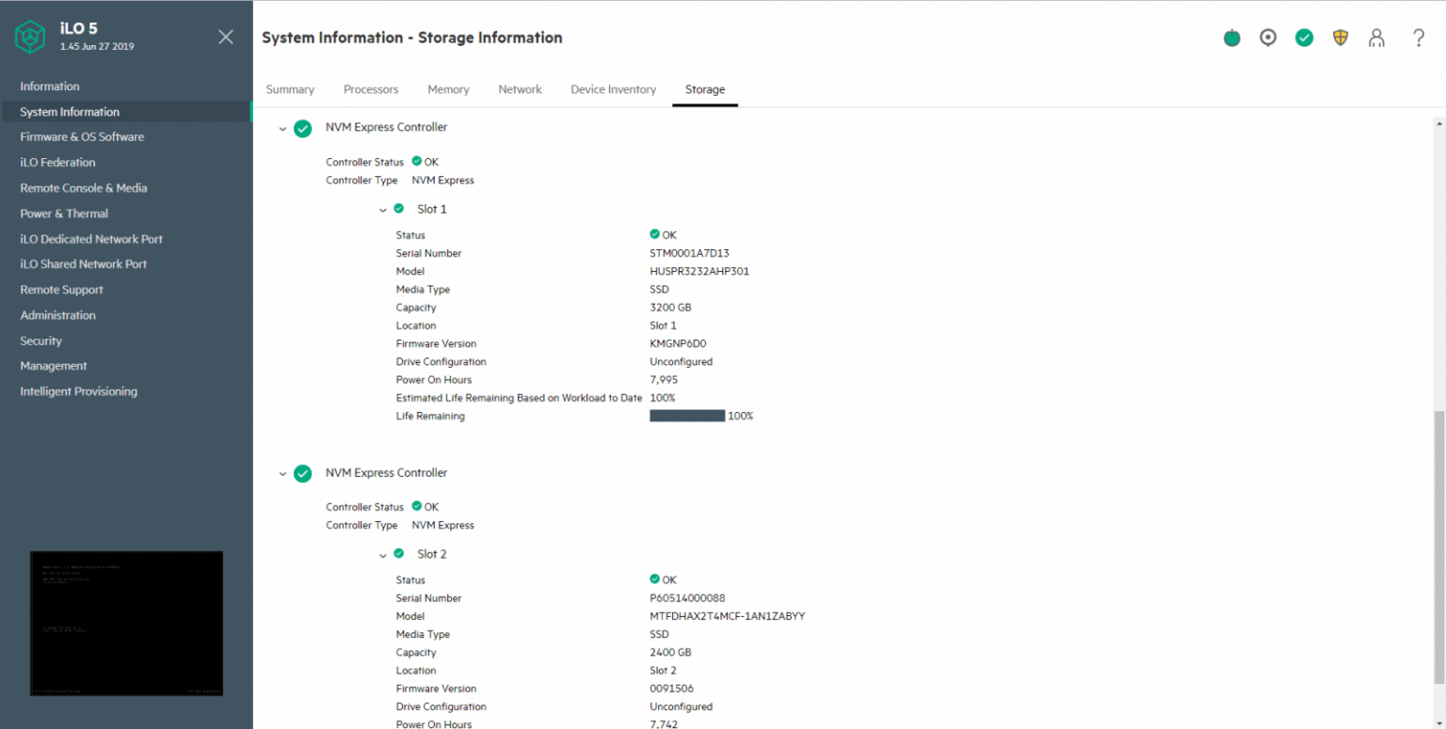The image size is (1446, 729).
Task: Close the navigation sidebar with the X
Action: click(x=226, y=37)
